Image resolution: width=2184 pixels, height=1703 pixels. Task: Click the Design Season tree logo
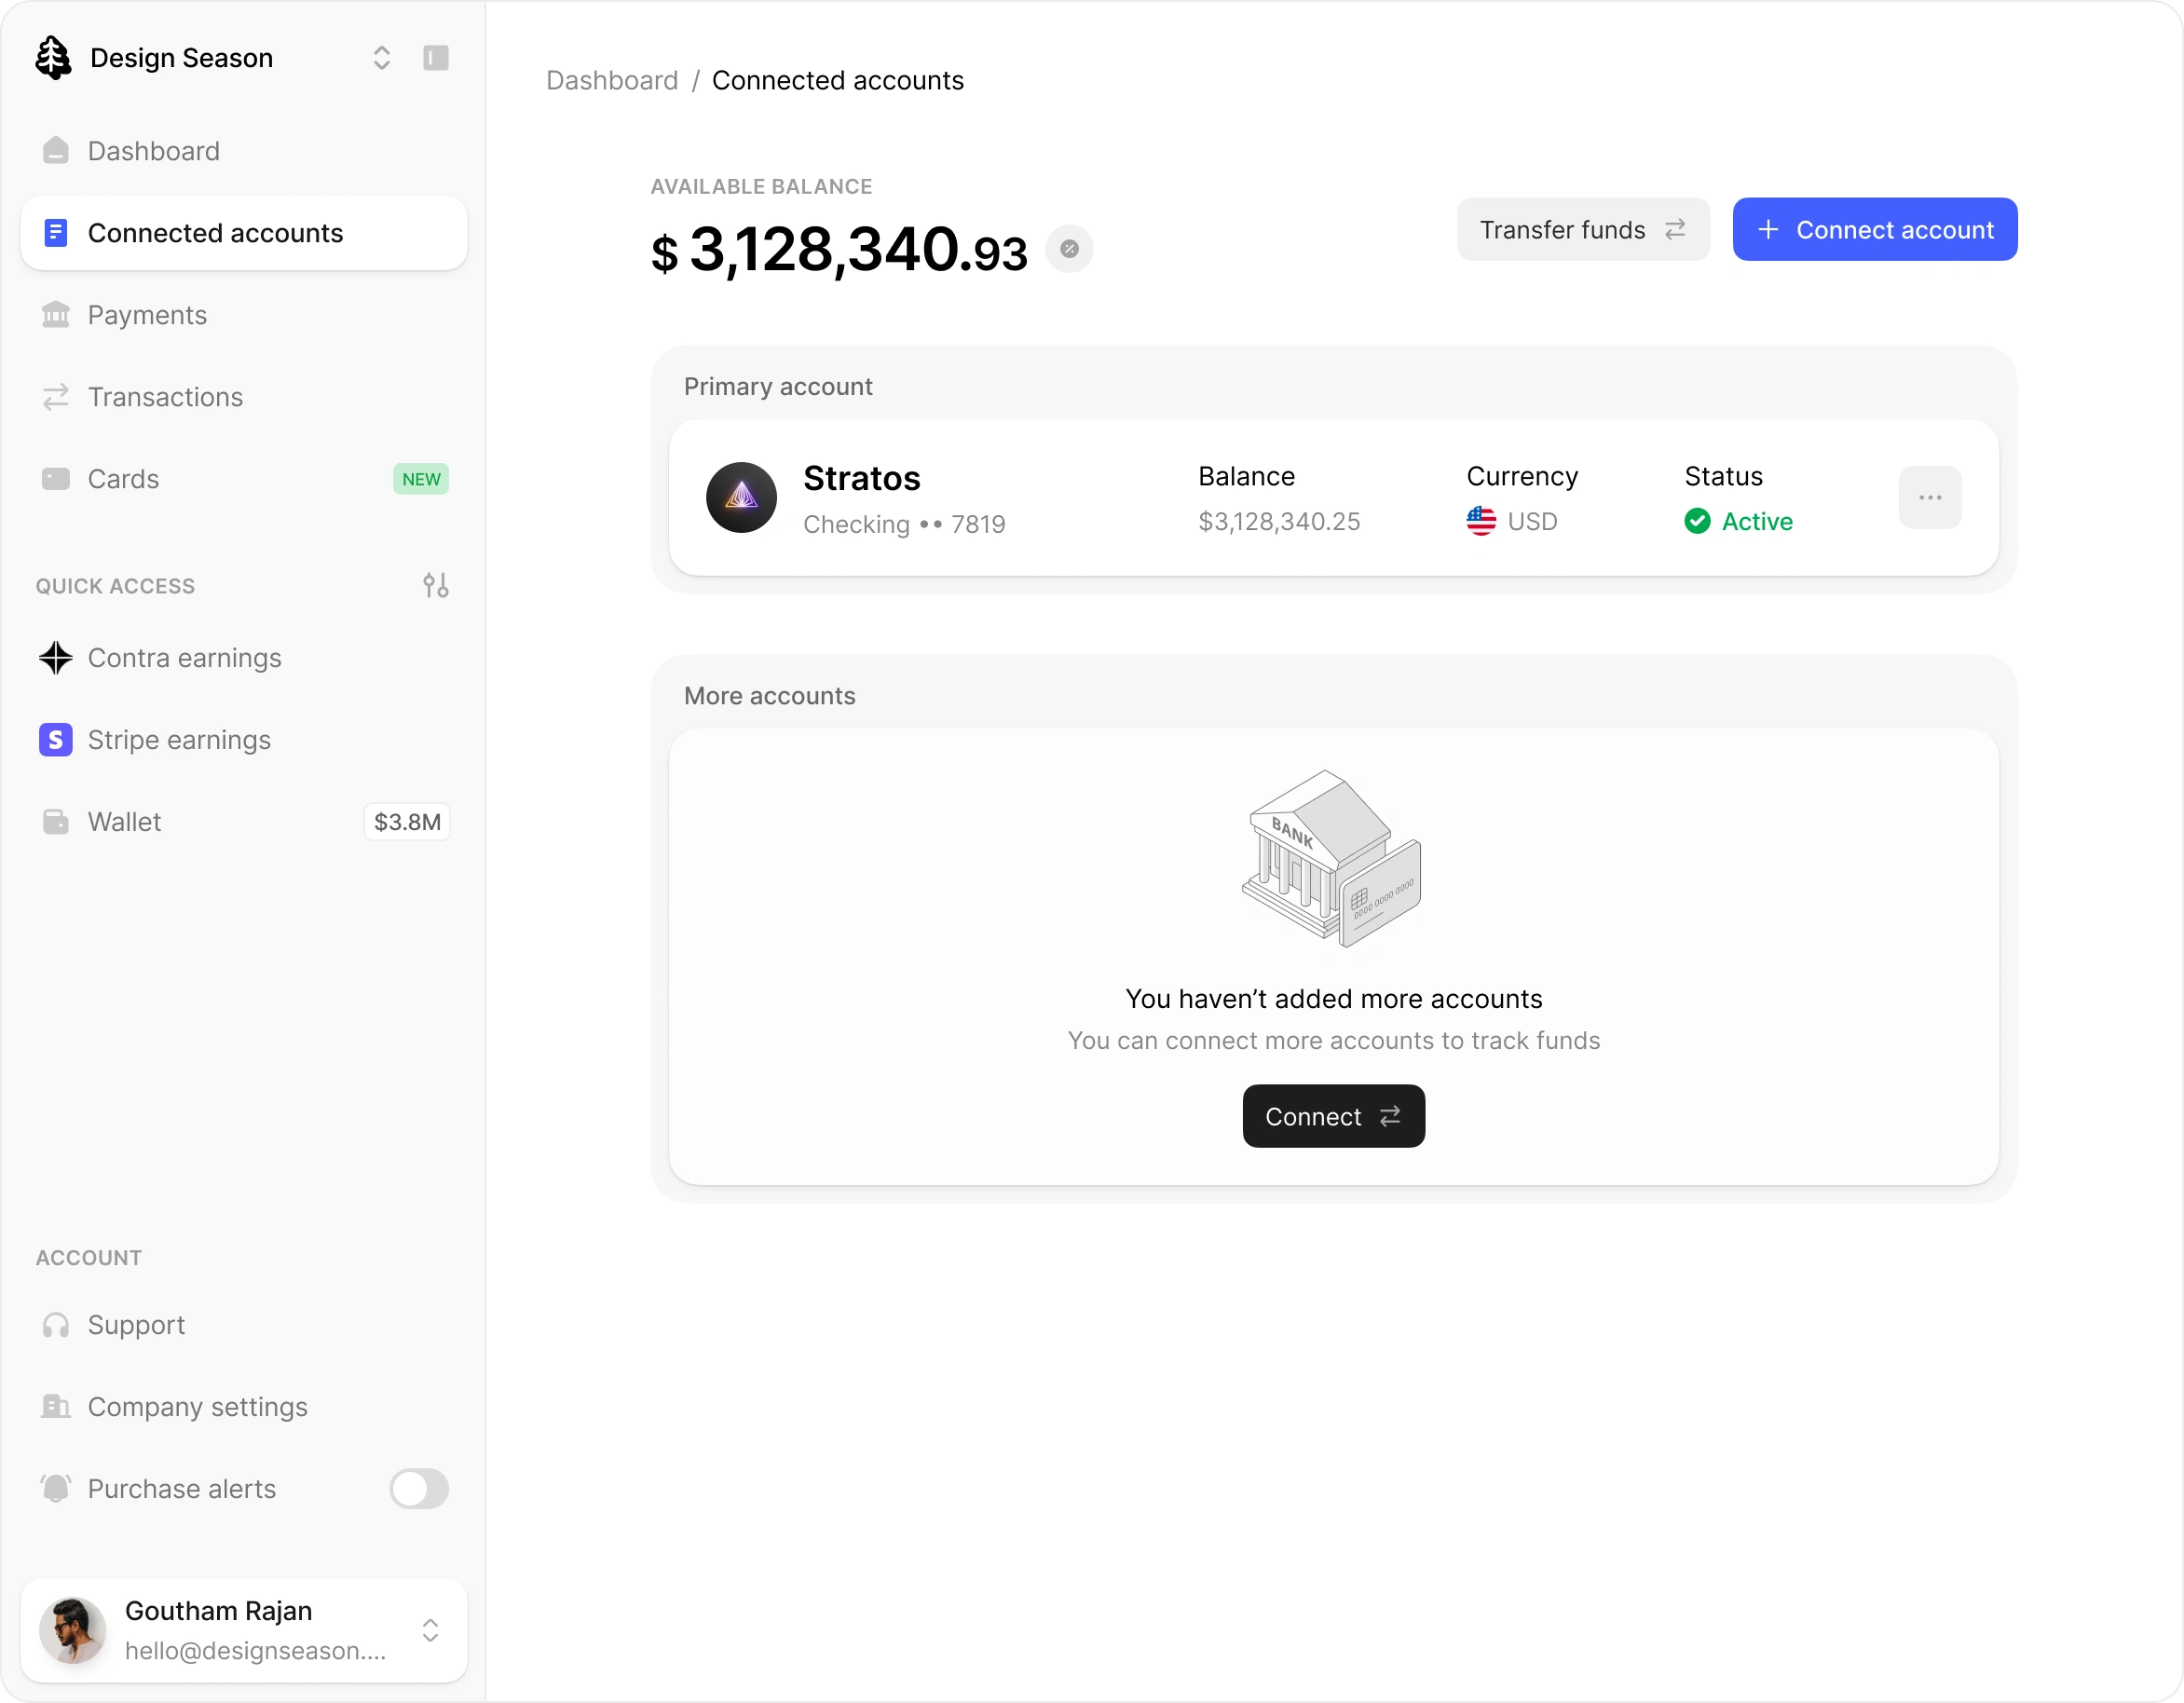(x=53, y=58)
